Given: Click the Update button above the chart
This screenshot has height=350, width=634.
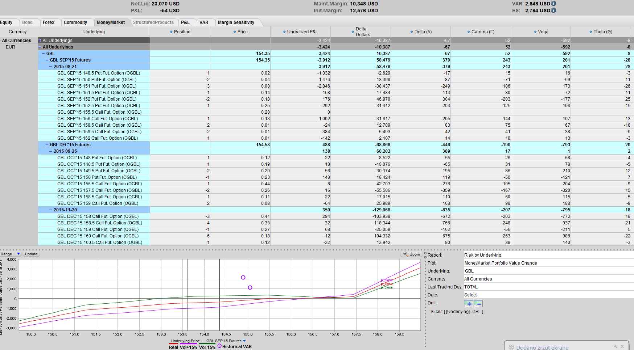Looking at the screenshot, I should (31, 254).
